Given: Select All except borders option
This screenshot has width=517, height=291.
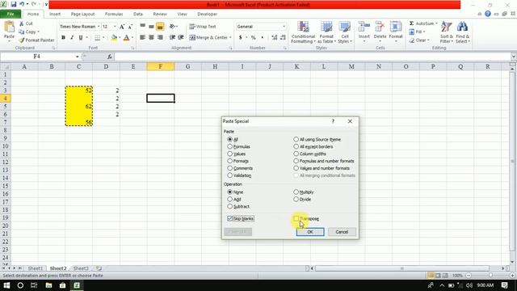Looking at the screenshot, I should tap(296, 146).
